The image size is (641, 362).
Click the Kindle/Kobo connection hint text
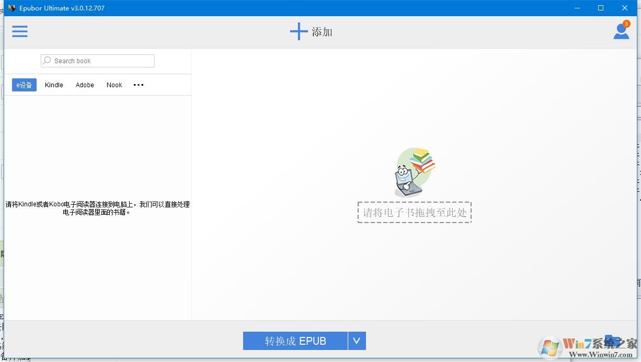tap(97, 208)
